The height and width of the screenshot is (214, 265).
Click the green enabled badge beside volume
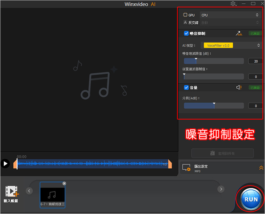pyautogui.click(x=255, y=87)
